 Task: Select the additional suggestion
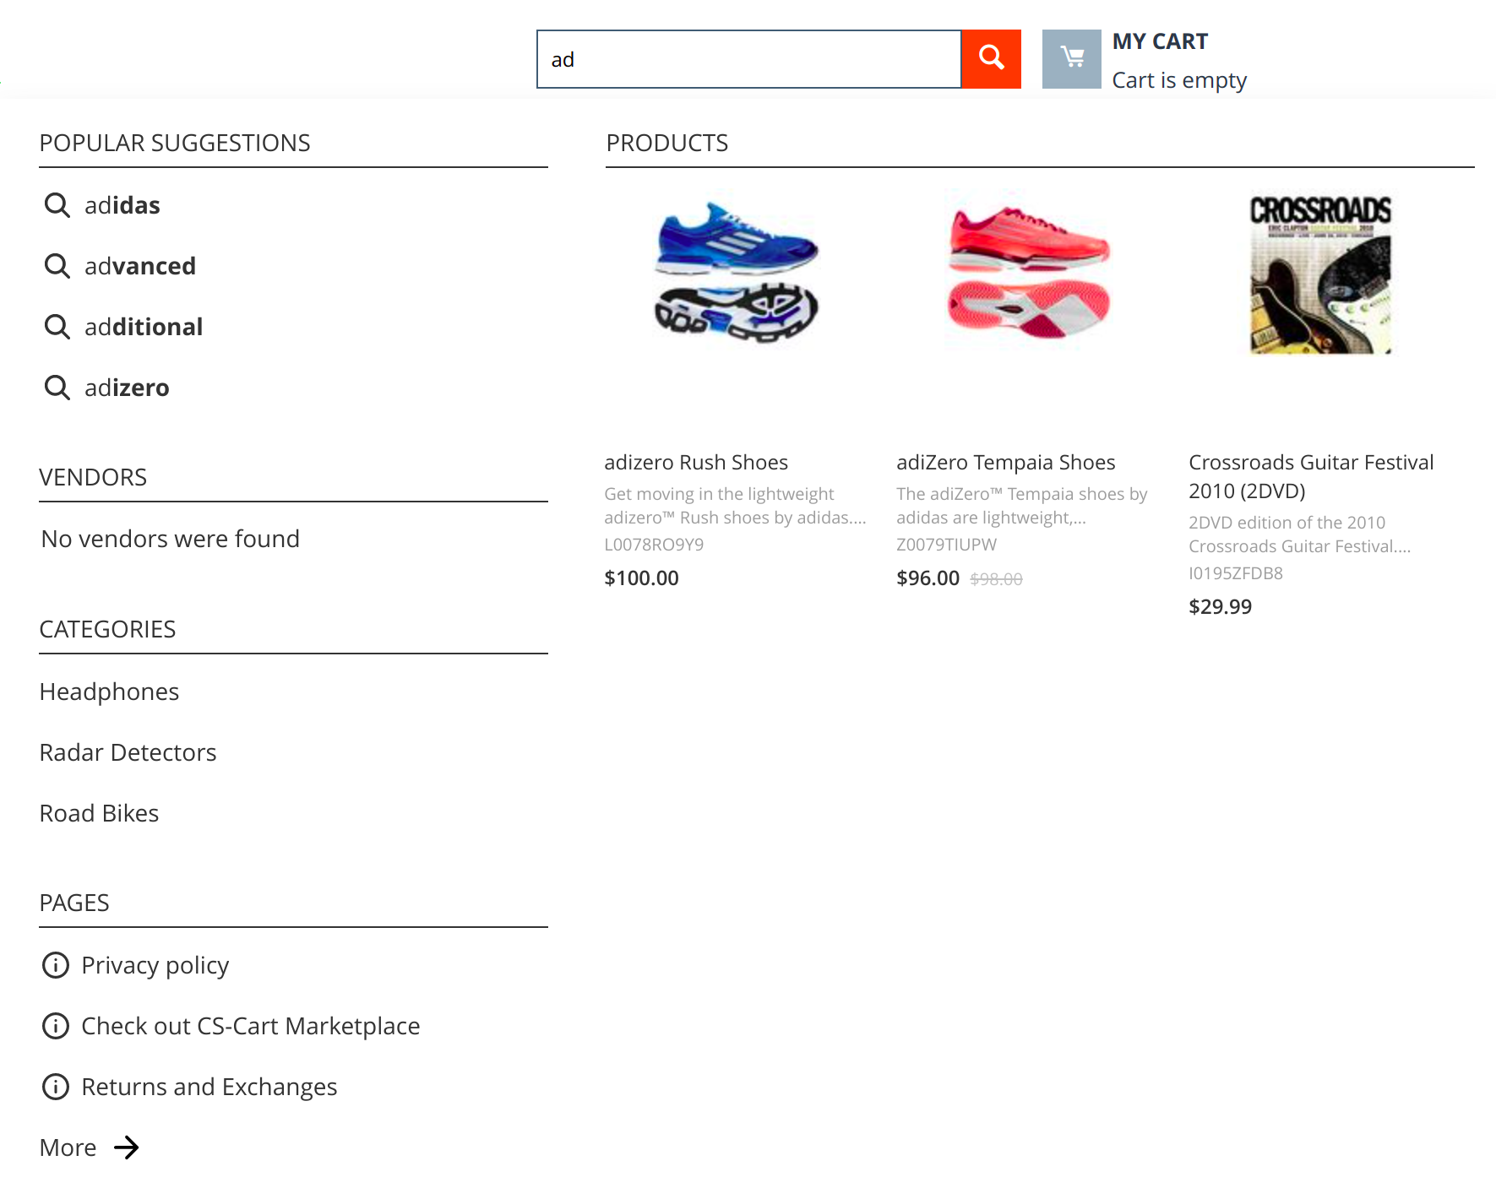click(144, 327)
